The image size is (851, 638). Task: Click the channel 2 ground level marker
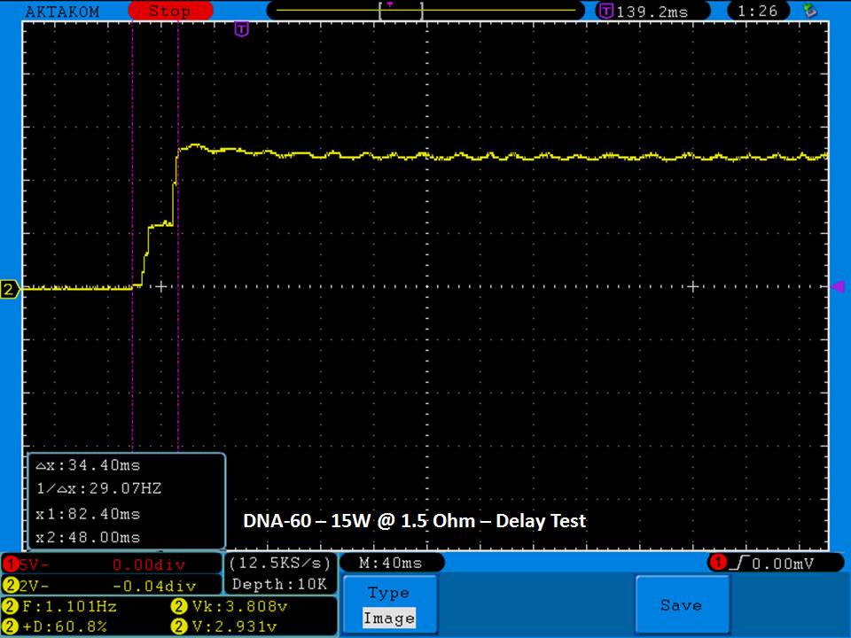pyautogui.click(x=10, y=289)
